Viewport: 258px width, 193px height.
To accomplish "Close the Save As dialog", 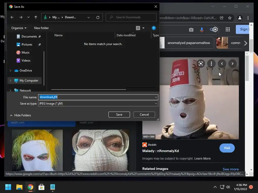I will (156, 7).
